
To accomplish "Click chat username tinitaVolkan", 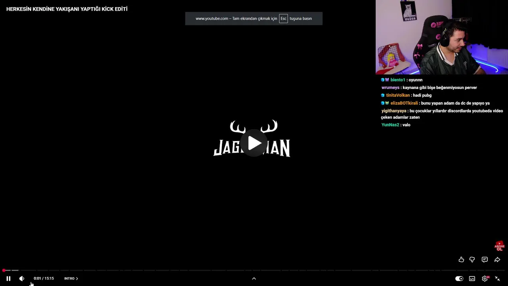I will (x=398, y=95).
